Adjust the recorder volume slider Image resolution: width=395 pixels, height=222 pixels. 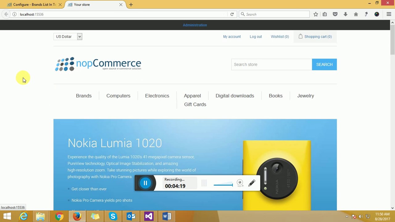tap(223, 185)
